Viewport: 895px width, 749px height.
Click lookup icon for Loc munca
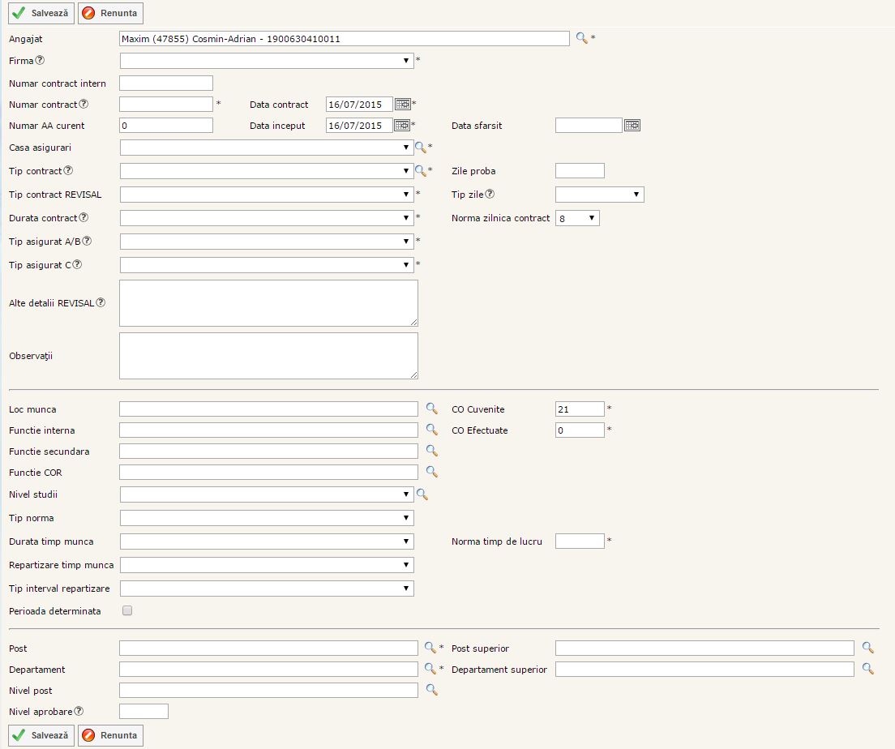point(431,409)
